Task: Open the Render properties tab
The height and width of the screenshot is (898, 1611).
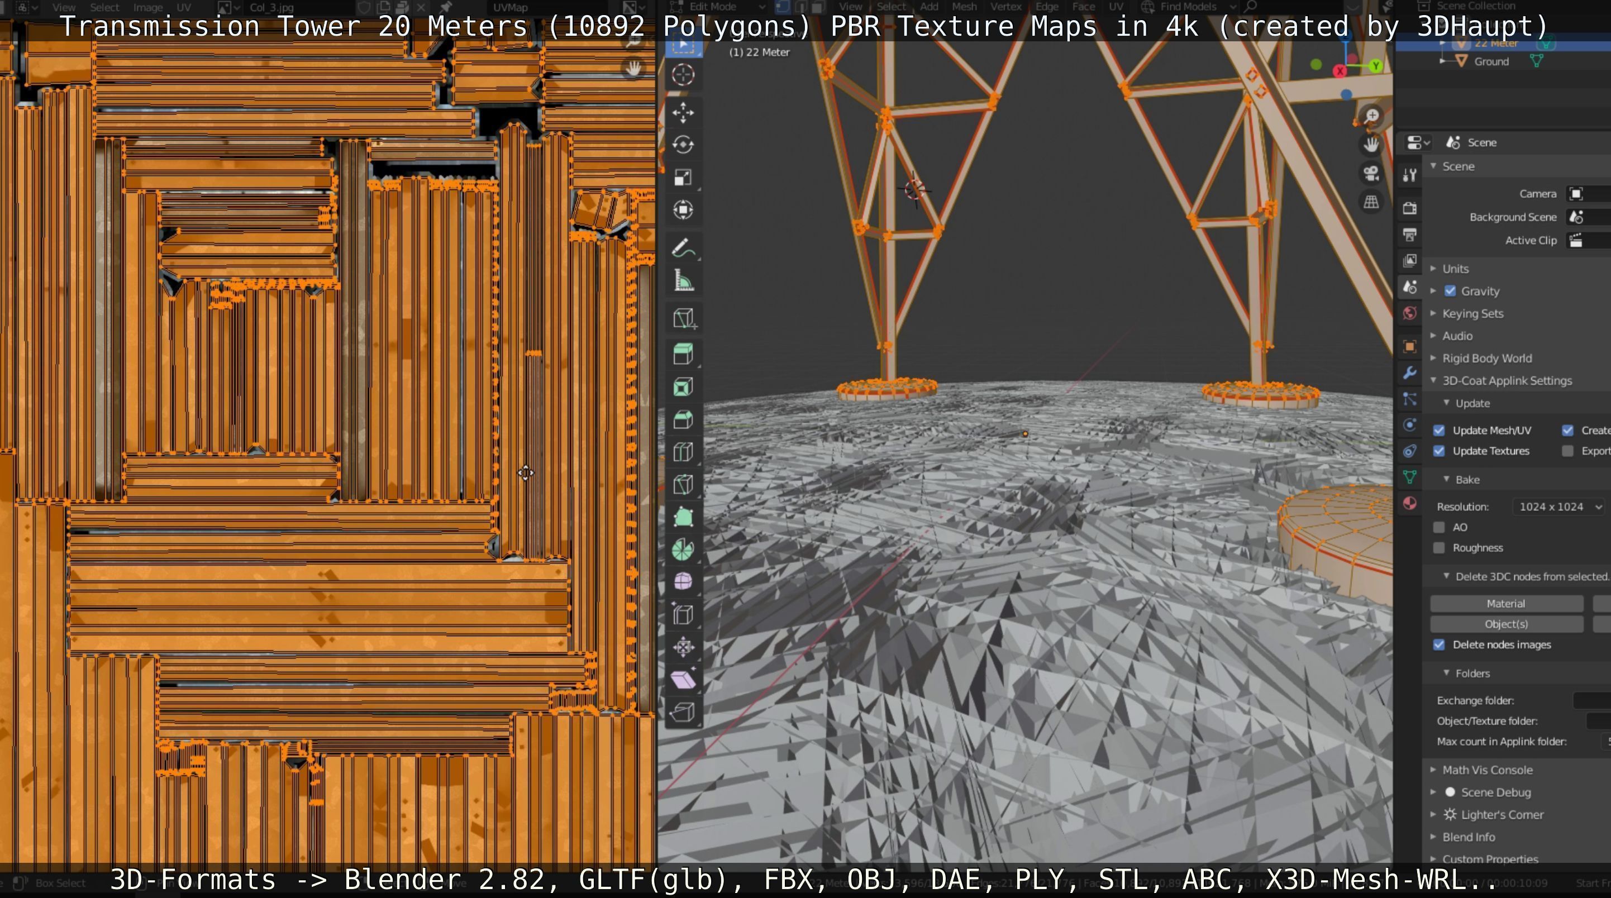Action: pos(1410,208)
